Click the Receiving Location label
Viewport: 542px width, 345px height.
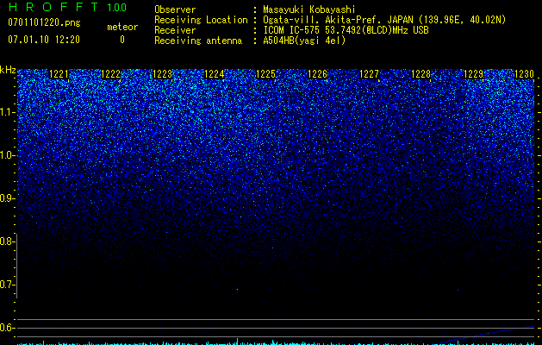pos(201,20)
